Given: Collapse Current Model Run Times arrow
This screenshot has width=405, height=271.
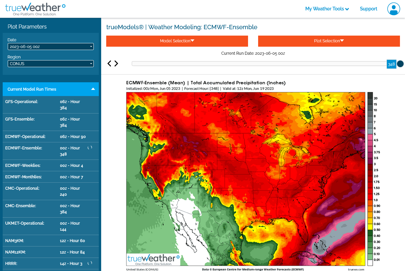Looking at the screenshot, I should tap(93, 89).
